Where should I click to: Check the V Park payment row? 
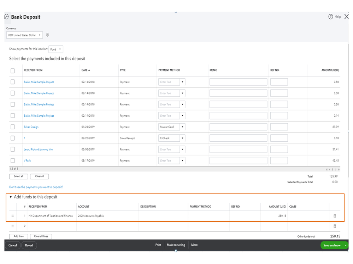click(13, 160)
